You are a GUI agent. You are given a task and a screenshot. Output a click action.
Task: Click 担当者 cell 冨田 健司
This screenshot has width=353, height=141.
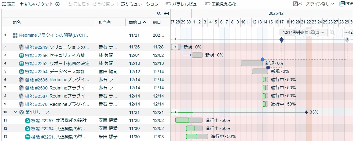tap(108, 72)
